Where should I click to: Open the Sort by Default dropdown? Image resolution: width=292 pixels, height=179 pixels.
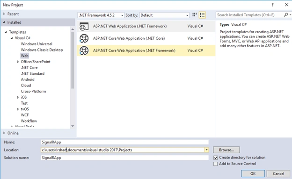point(164,15)
